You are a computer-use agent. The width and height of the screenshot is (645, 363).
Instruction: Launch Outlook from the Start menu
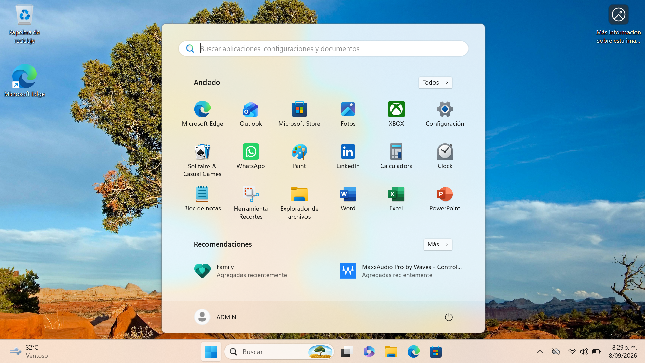(251, 114)
